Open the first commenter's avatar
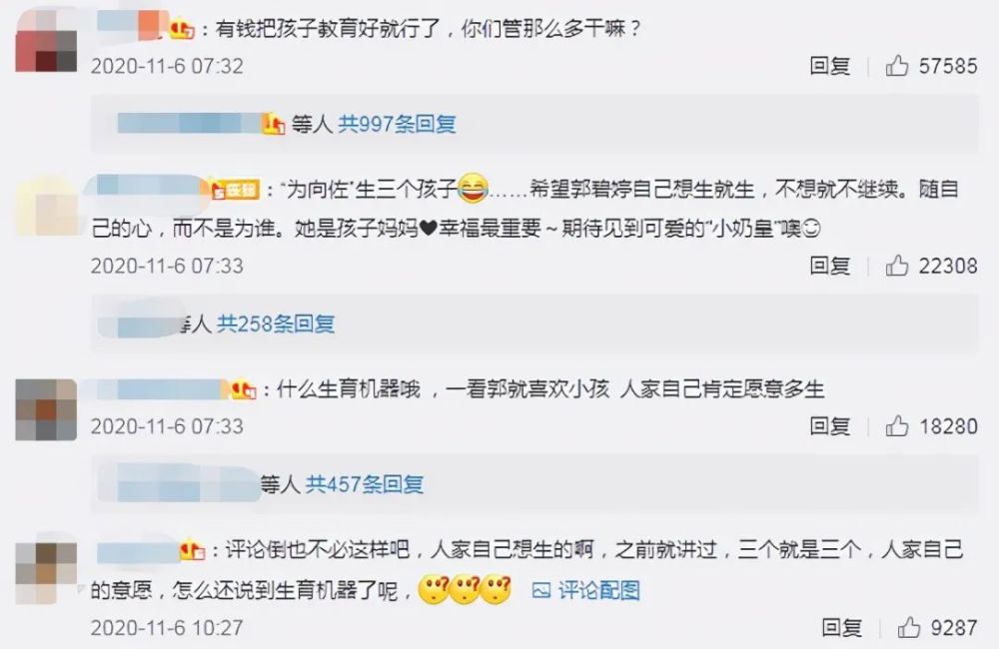This screenshot has height=649, width=999. pos(46,41)
